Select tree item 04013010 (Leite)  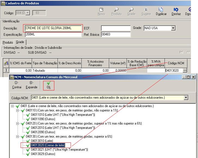pyautogui.click(x=42, y=141)
